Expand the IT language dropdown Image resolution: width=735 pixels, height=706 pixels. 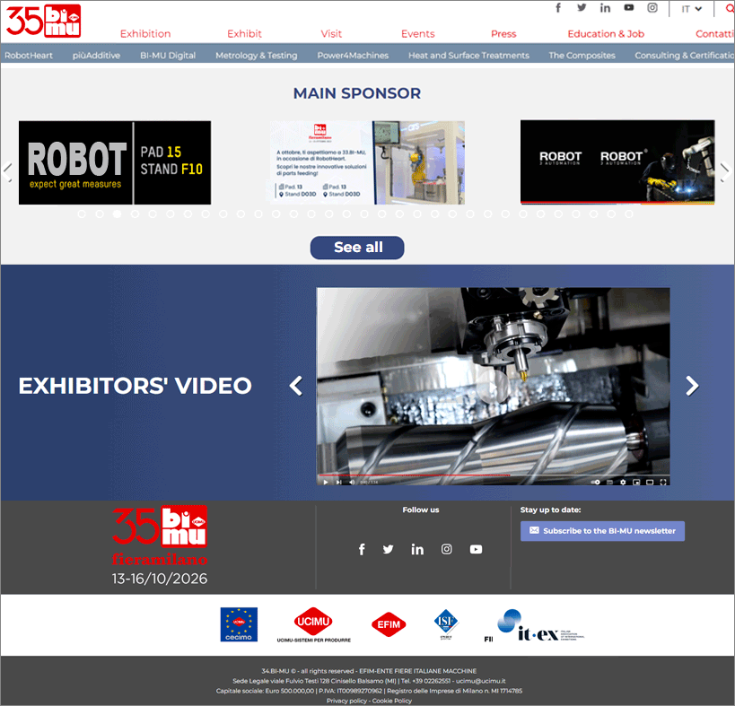[691, 9]
